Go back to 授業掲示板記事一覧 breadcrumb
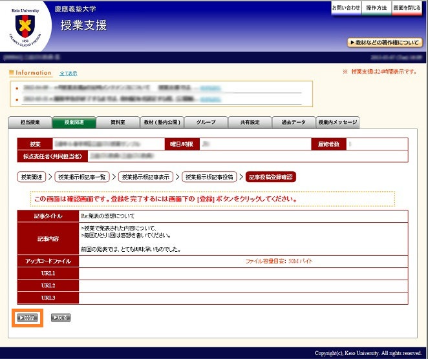The image size is (428, 359). (x=82, y=176)
